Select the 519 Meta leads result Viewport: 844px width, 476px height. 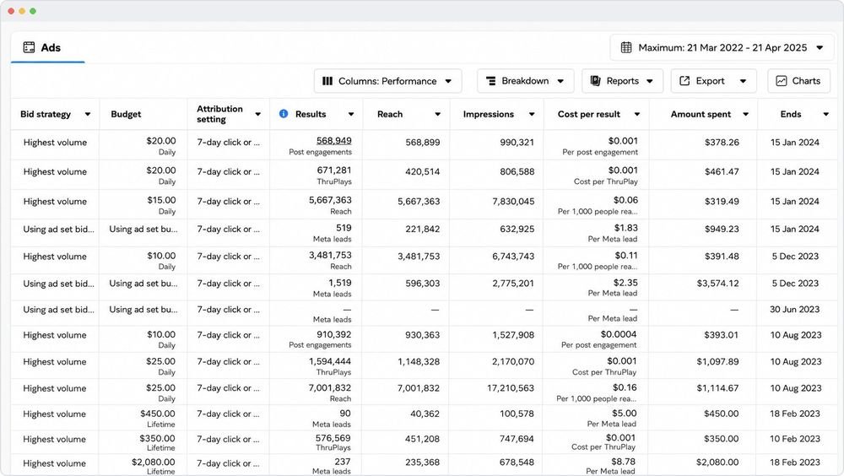point(332,233)
